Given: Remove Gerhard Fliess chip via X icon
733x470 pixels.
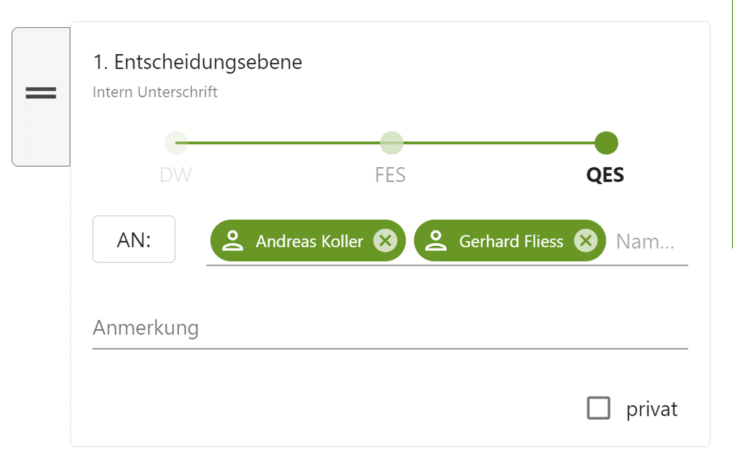Looking at the screenshot, I should click(x=586, y=241).
